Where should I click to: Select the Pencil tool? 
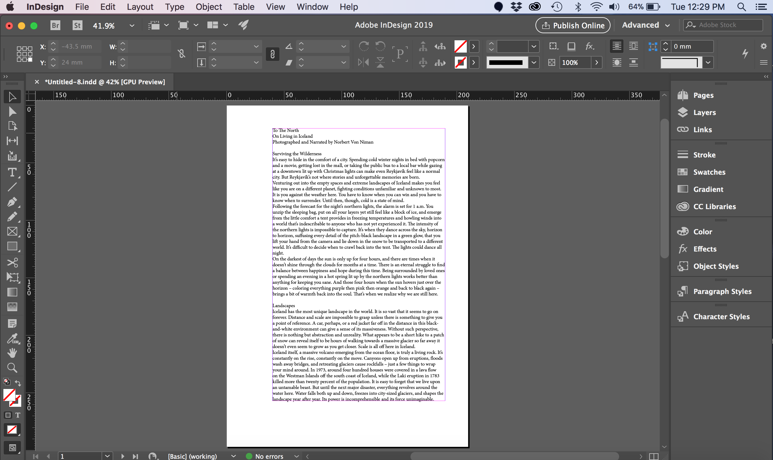[12, 217]
